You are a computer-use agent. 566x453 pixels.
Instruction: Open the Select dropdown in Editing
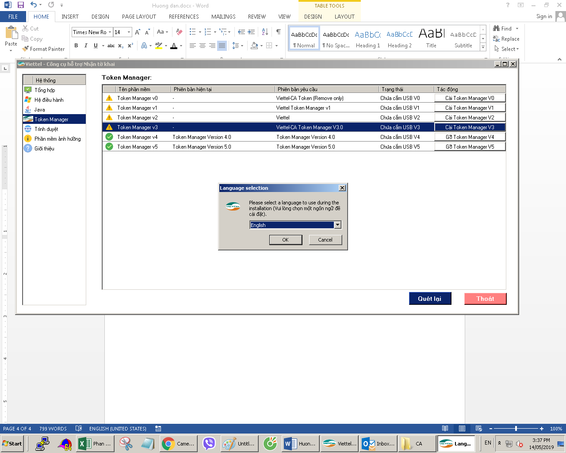507,49
